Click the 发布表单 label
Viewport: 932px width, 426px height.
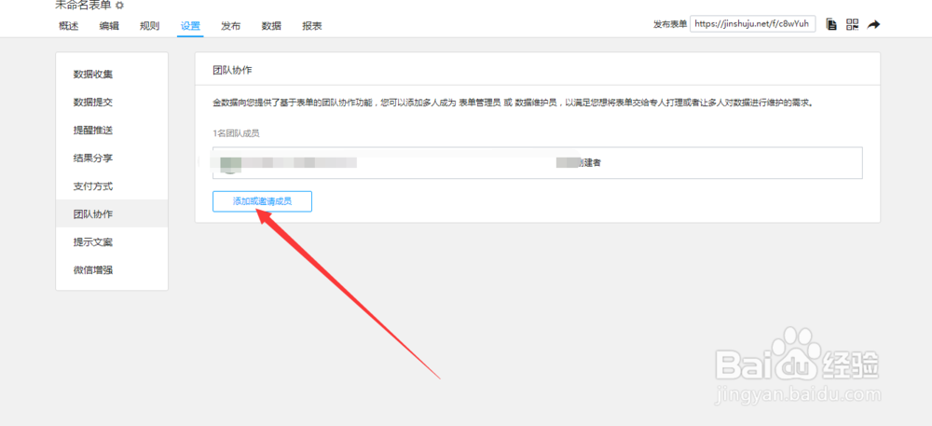pyautogui.click(x=670, y=24)
